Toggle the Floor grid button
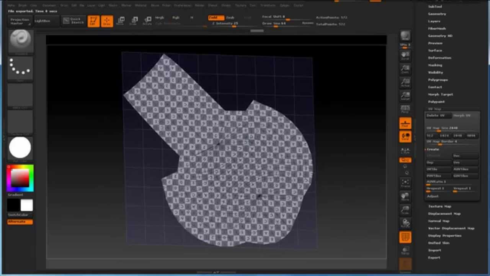 click(x=405, y=123)
